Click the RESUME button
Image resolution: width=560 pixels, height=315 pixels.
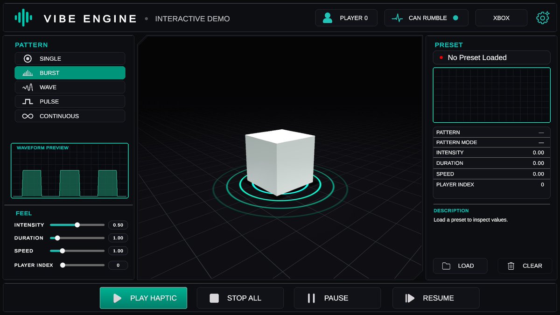[x=435, y=298]
